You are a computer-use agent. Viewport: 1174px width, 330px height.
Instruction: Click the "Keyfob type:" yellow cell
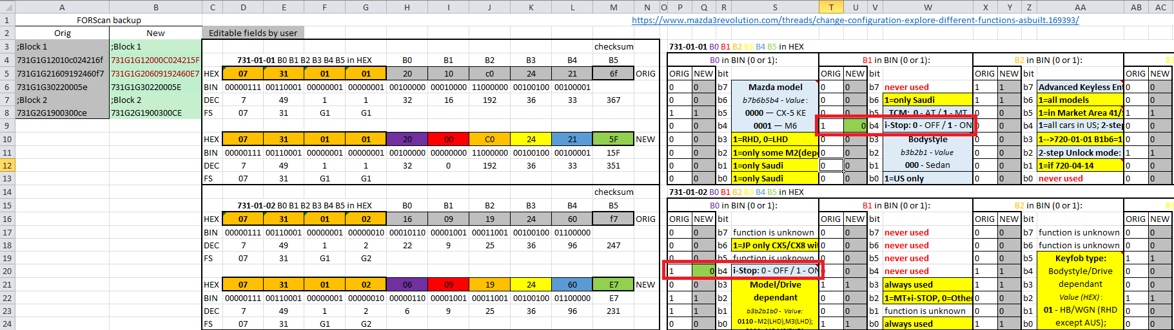pos(1080,258)
